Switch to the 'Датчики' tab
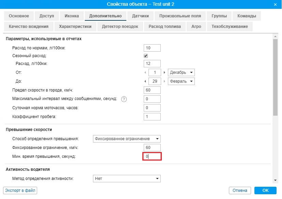Viewport: 282px width, 199px height. (x=140, y=16)
